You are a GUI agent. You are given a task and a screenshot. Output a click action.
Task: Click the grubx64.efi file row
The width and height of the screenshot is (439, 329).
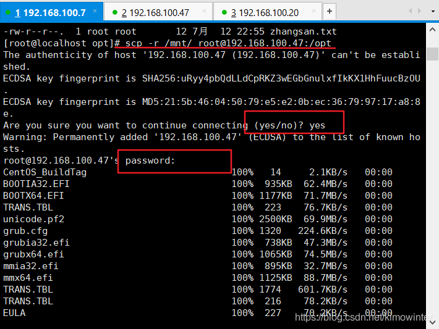(198, 254)
